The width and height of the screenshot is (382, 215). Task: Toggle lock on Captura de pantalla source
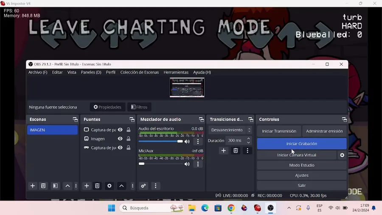coord(128,130)
